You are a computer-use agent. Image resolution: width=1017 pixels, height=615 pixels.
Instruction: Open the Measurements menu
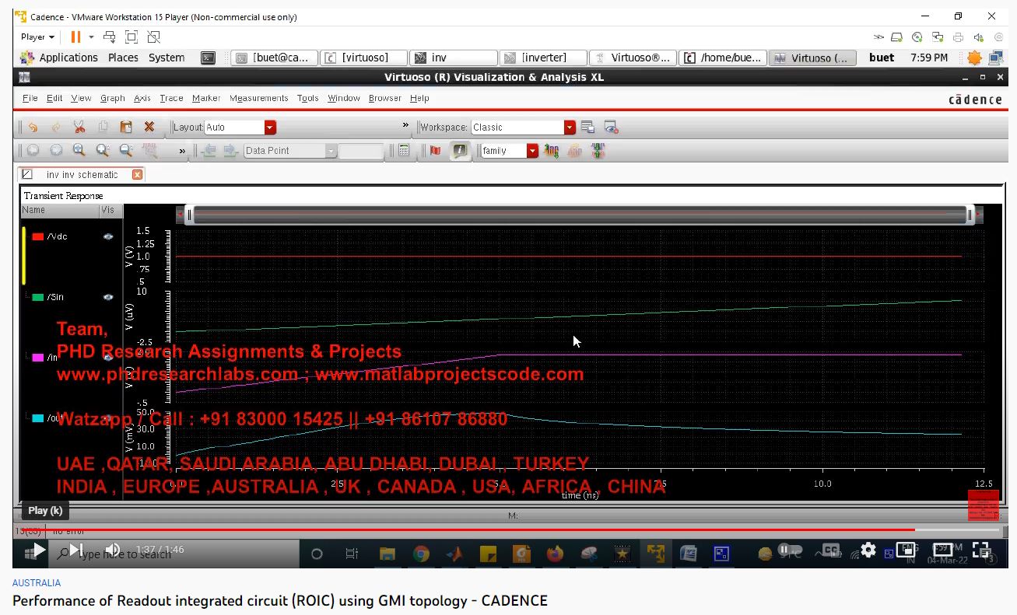coord(258,98)
